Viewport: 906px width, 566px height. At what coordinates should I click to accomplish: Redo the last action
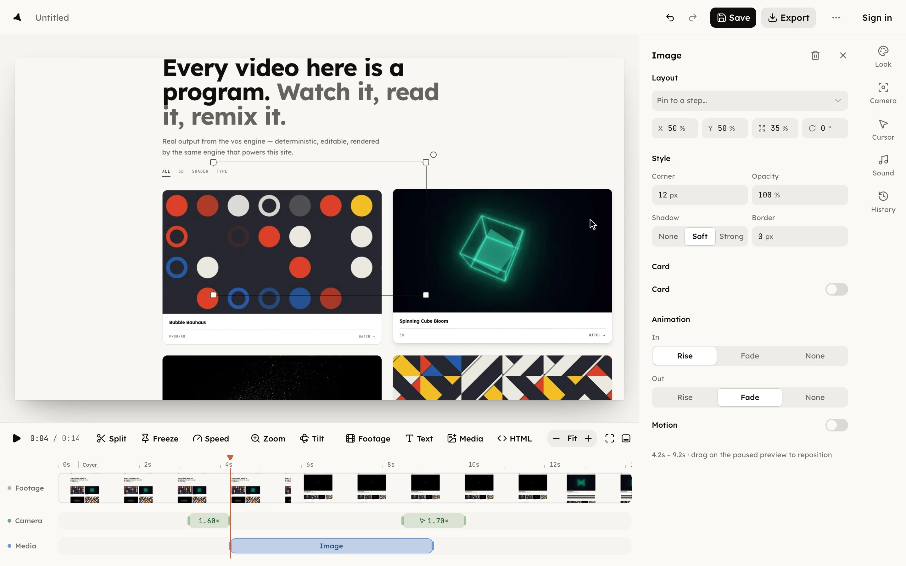693,18
